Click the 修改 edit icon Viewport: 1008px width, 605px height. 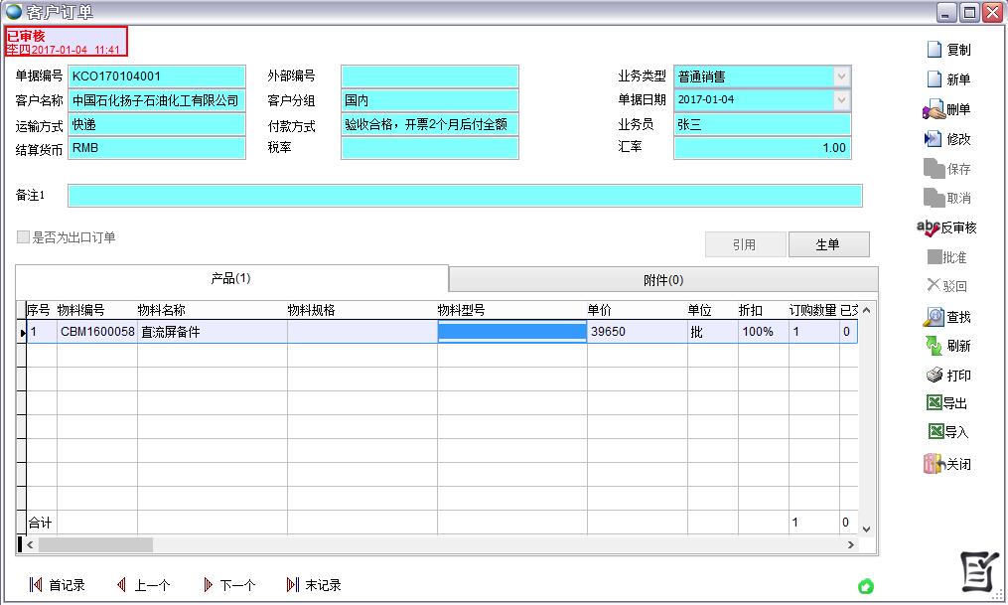click(x=934, y=139)
